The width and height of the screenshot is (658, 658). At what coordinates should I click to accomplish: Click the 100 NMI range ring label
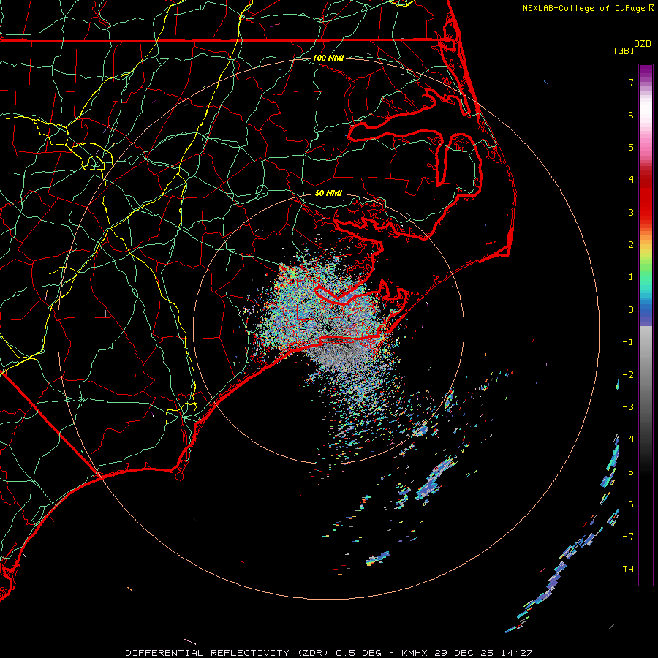328,58
